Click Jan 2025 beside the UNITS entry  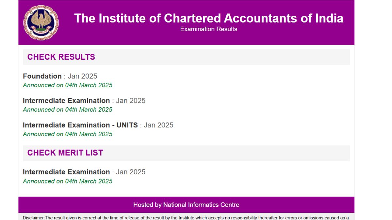click(158, 125)
